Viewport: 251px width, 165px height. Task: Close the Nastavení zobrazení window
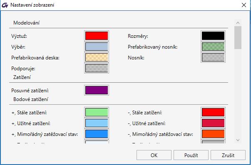point(244,5)
